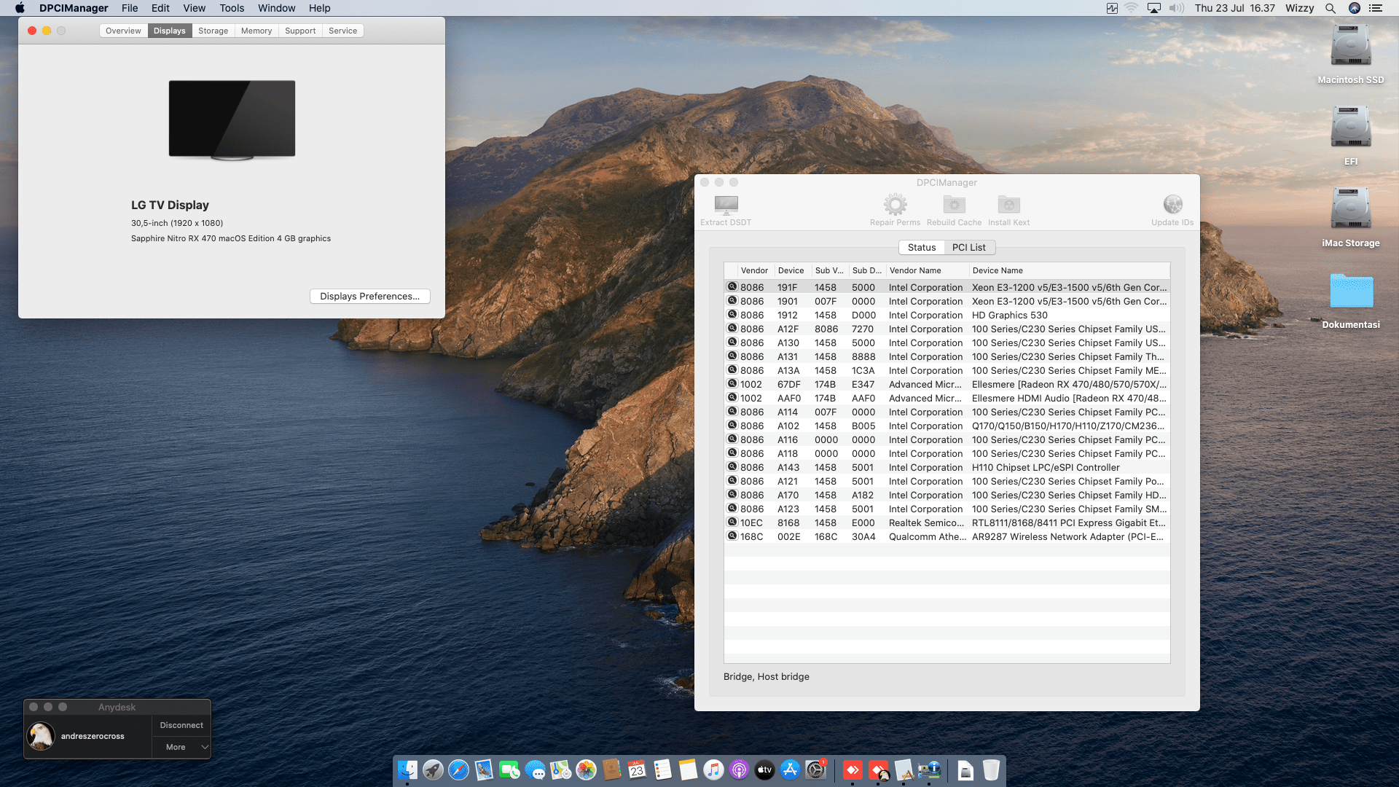Expand the More dropdown in Anydesk
Viewport: 1399px width, 787px height.
pyautogui.click(x=181, y=747)
